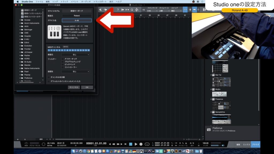Open Finder from the Dock
This screenshot has height=154, width=274.
[73, 151]
